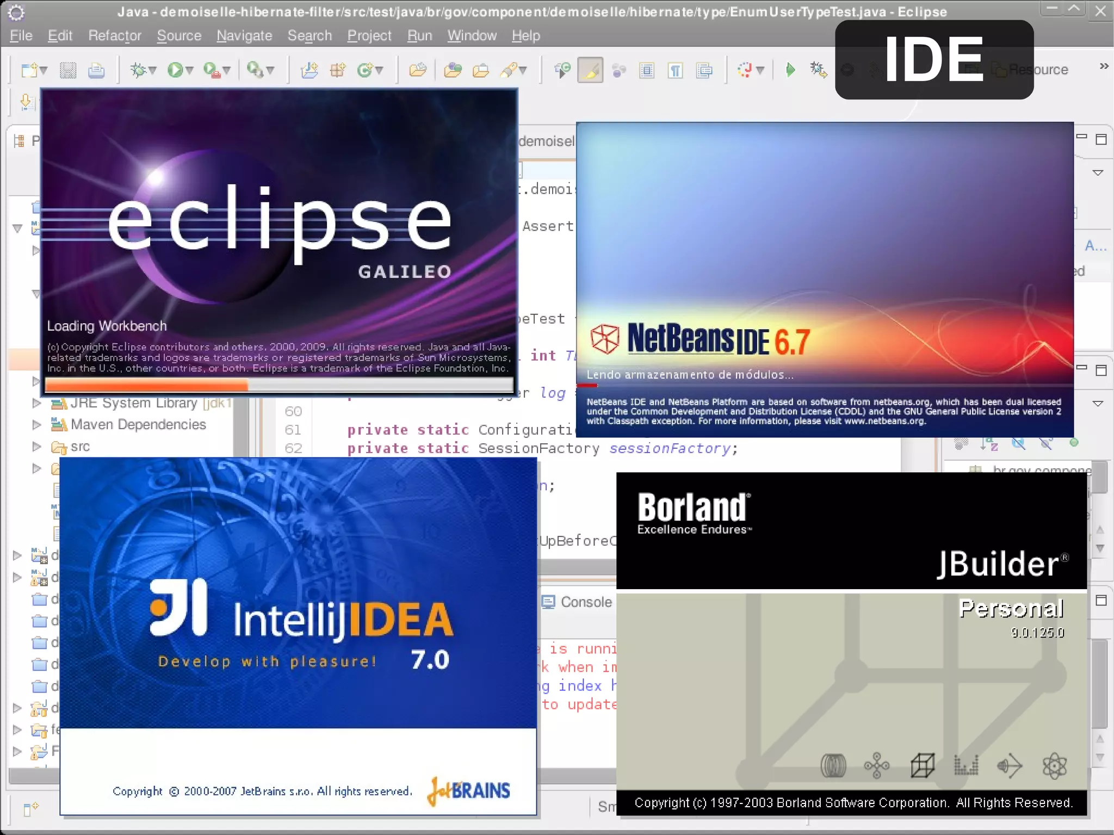Click the Debug bug icon

coord(138,70)
